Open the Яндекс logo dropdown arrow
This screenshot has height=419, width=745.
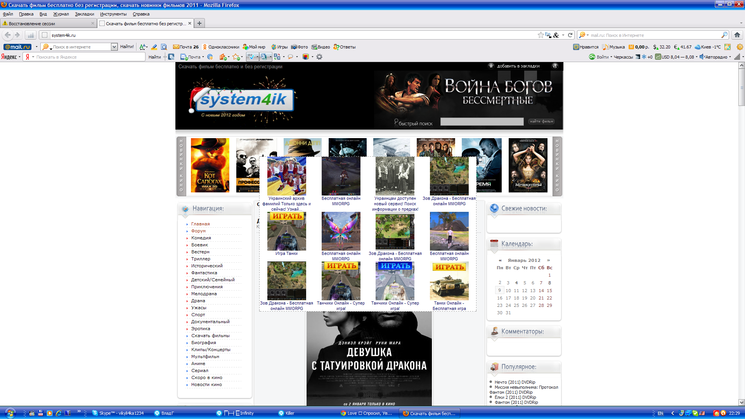[19, 57]
